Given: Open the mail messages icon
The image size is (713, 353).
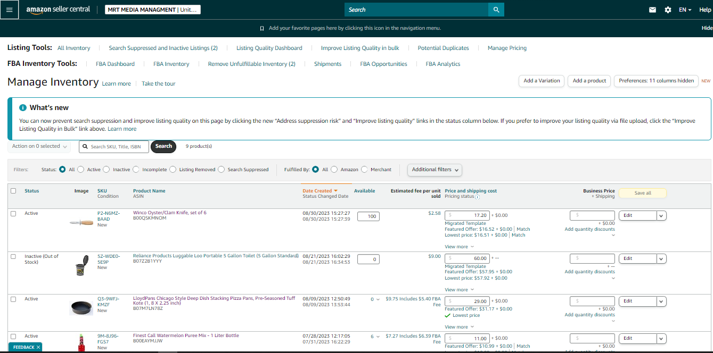Looking at the screenshot, I should point(652,10).
